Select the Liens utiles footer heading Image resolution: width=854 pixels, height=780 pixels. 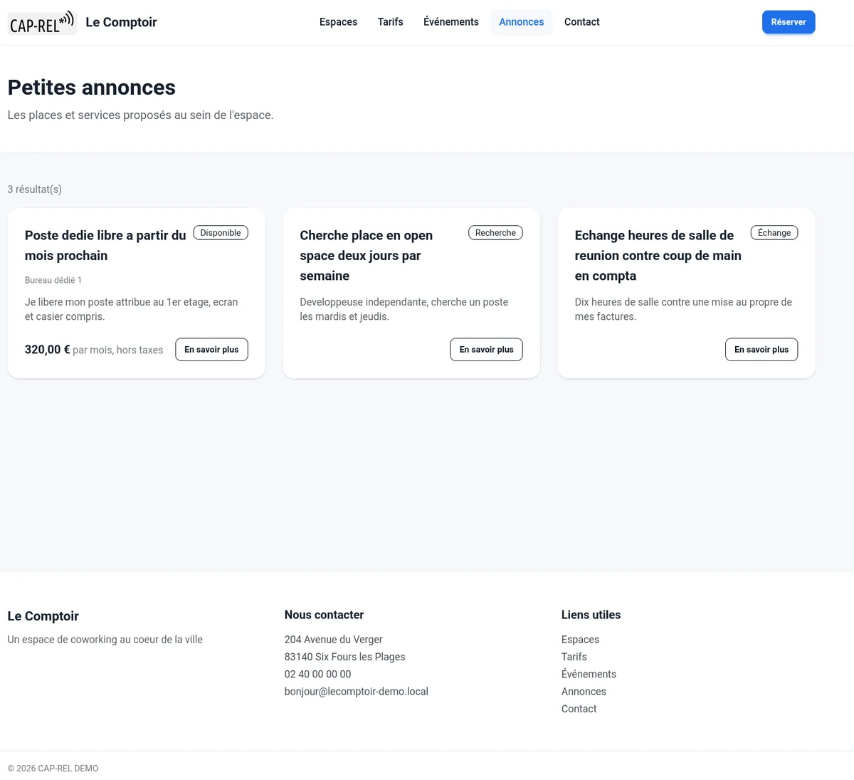click(591, 615)
